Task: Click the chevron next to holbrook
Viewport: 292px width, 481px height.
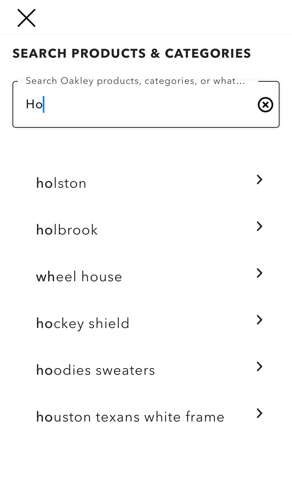Action: tap(259, 226)
